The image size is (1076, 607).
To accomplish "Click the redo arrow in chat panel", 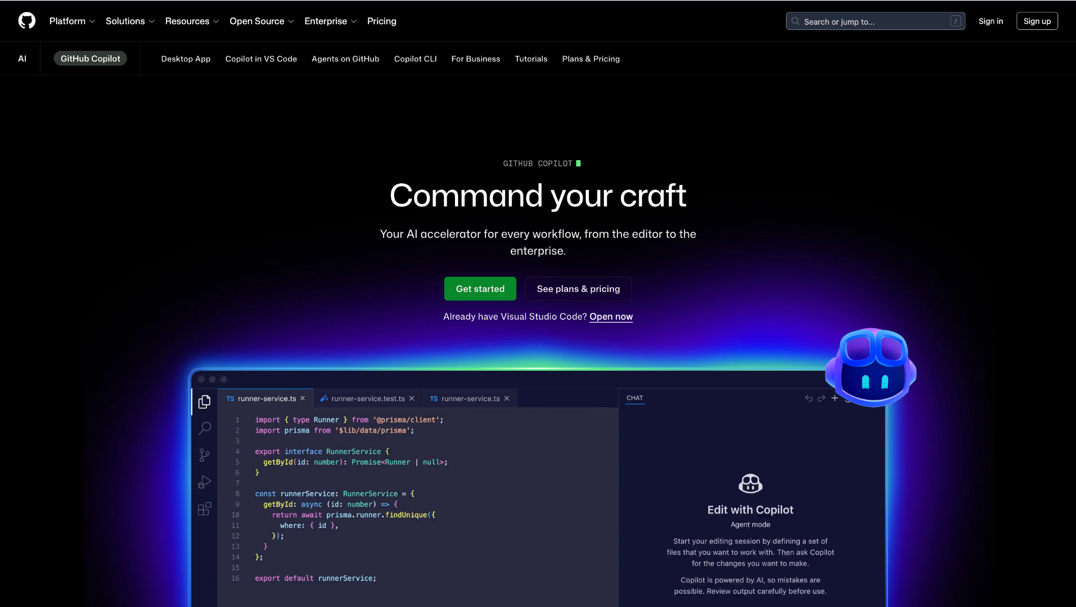I will pos(822,398).
